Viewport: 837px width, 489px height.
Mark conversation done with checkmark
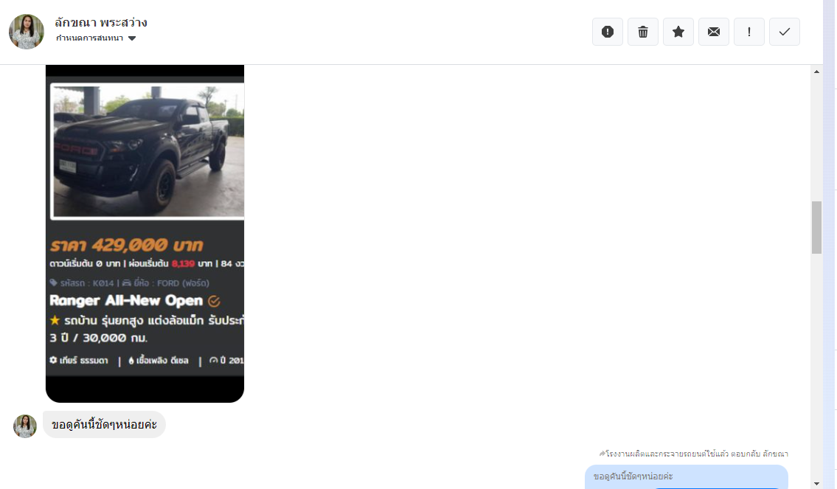784,32
